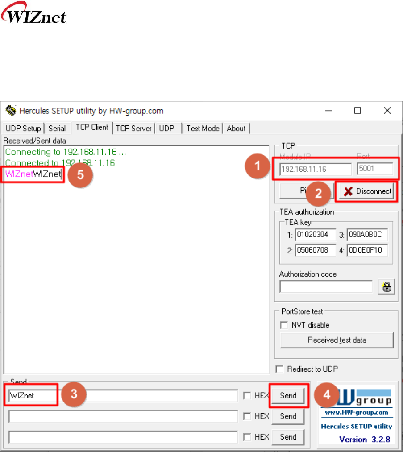Click the 'Connecting to 192.168.11.16 ...' log line
Screen dimensions: 403x452
[x=66, y=152]
